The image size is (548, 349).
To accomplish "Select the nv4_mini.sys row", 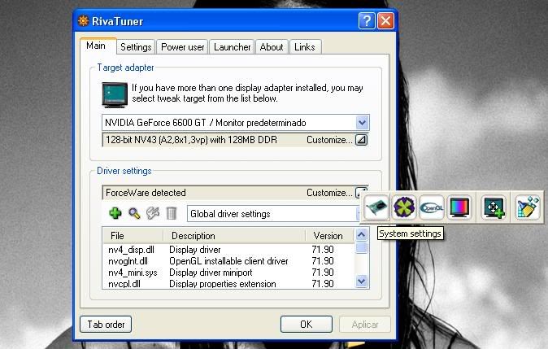I will 228,273.
